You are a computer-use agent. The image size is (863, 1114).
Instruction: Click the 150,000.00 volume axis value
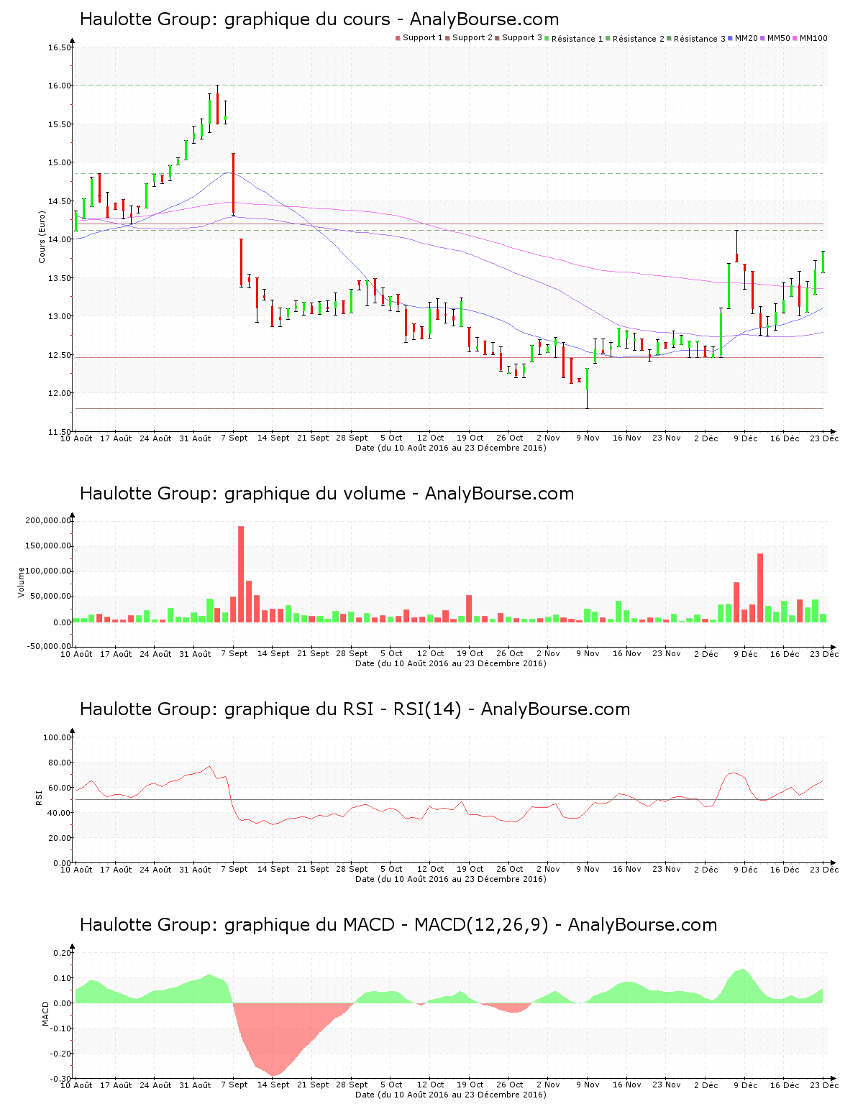pos(48,546)
